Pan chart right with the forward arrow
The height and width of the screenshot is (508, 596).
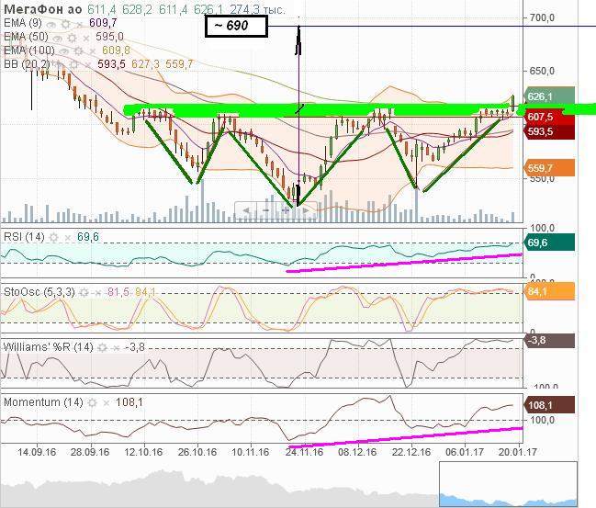[306, 210]
